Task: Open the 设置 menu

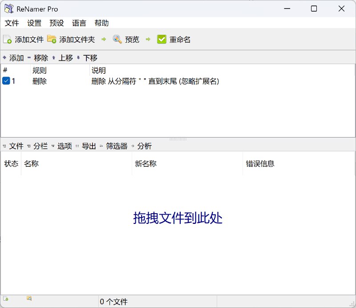Action: [x=34, y=23]
